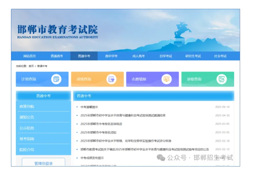Click the 邯郸市教育考试院 site logo

(58, 31)
